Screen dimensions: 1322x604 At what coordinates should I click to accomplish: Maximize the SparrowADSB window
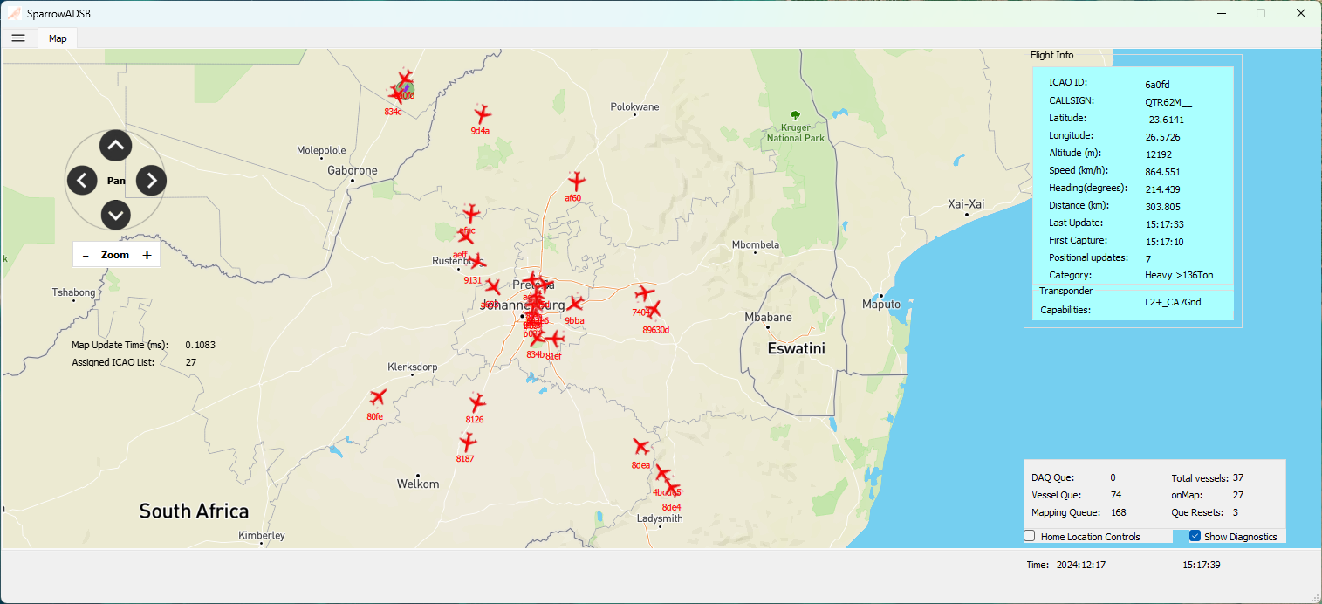tap(1260, 13)
